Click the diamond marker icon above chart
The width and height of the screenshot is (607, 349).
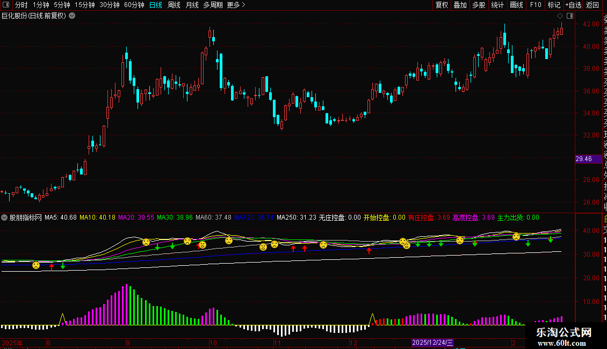[x=560, y=16]
